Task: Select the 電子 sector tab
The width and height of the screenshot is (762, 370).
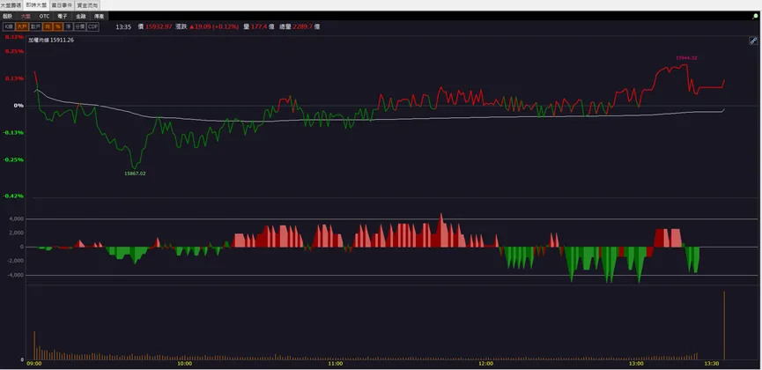Action: click(x=63, y=16)
